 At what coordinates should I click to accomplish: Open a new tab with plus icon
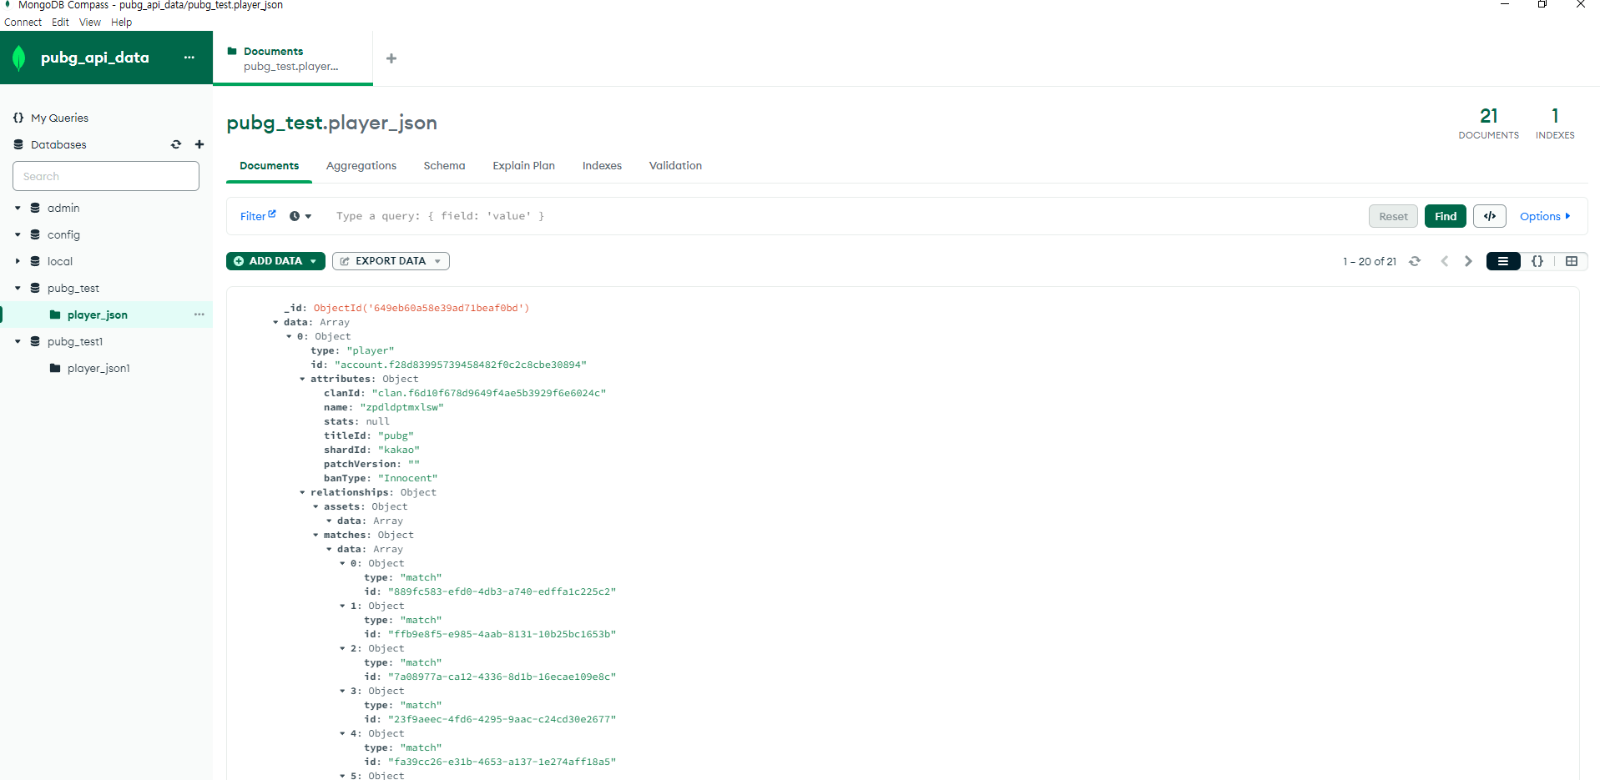tap(391, 58)
